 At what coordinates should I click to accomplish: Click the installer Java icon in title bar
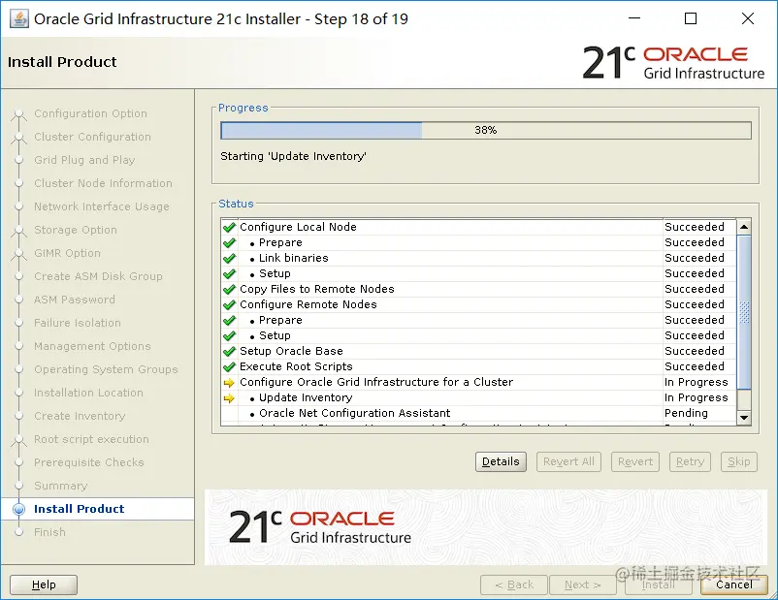19,19
